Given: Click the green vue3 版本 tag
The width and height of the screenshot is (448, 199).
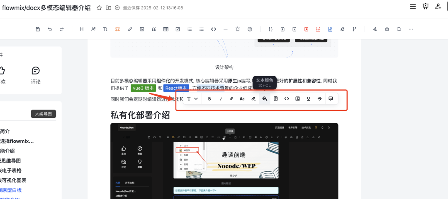Looking at the screenshot, I should [x=144, y=88].
